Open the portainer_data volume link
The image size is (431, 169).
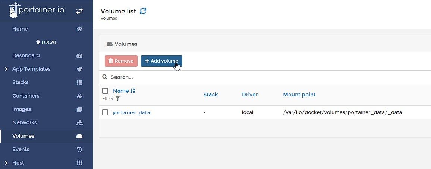pyautogui.click(x=131, y=112)
